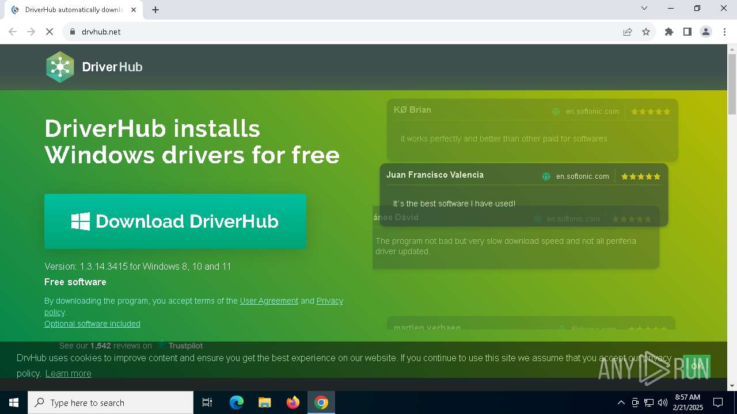Screen dimensions: 737x414
Task: Open File Explorer from the taskbar
Action: (x=265, y=402)
